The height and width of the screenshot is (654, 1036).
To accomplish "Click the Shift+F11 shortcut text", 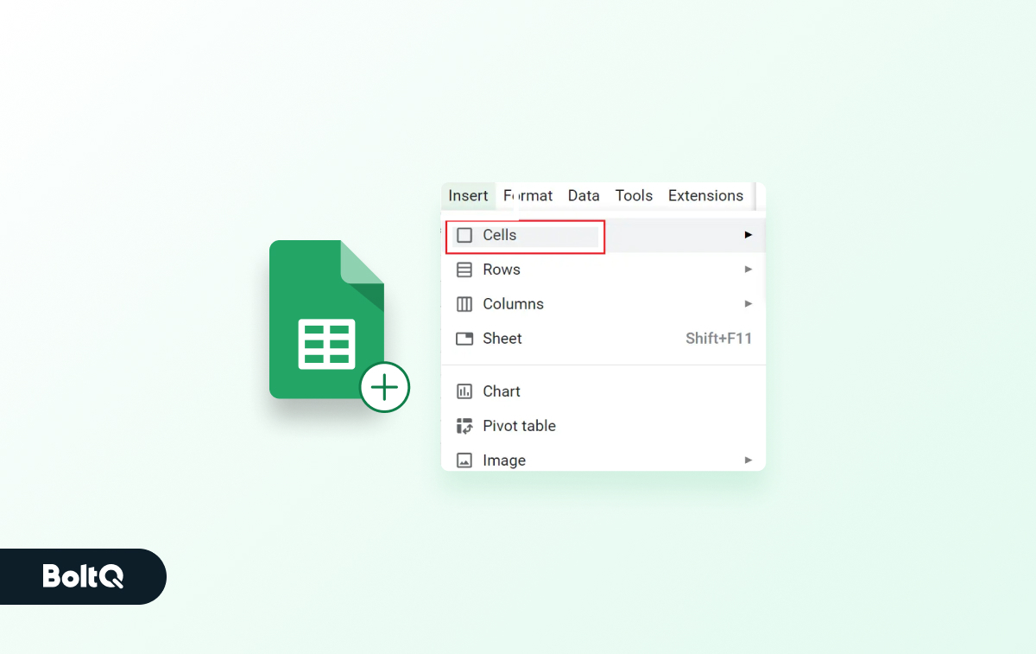I will tap(719, 339).
